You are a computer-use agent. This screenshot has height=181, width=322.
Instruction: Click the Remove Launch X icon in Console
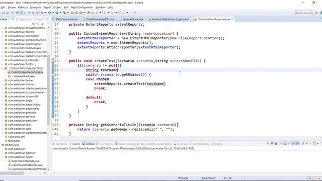coord(272,143)
